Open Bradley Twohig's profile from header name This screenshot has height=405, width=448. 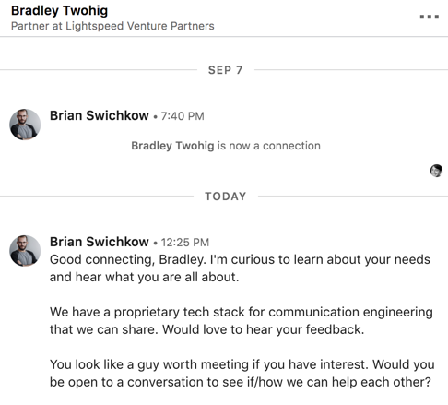(x=59, y=10)
